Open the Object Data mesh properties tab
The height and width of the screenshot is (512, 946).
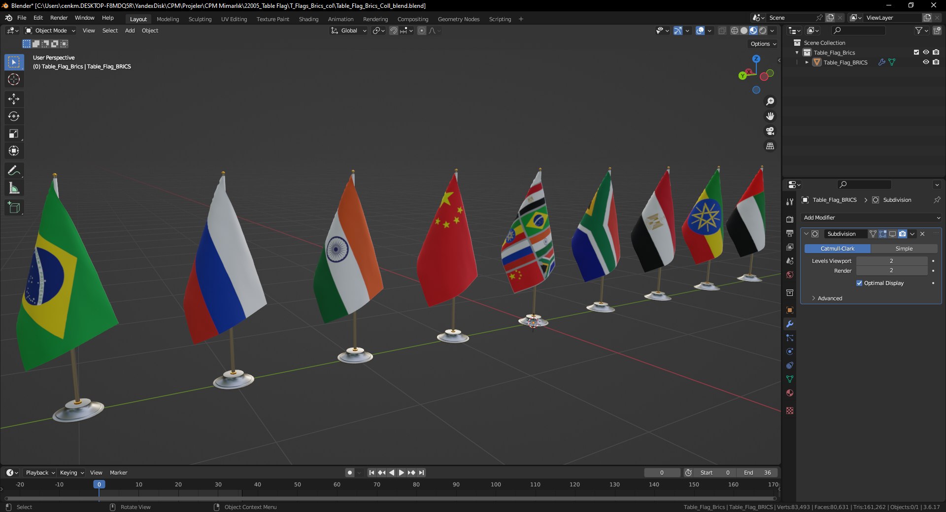coord(790,379)
